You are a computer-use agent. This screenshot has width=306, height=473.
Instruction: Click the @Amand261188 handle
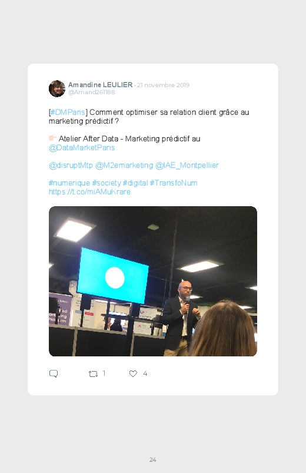[x=91, y=92]
